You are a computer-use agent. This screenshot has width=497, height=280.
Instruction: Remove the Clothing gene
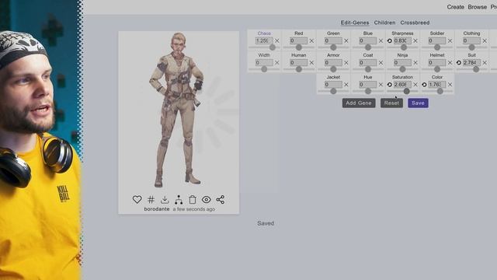pyautogui.click(x=485, y=40)
